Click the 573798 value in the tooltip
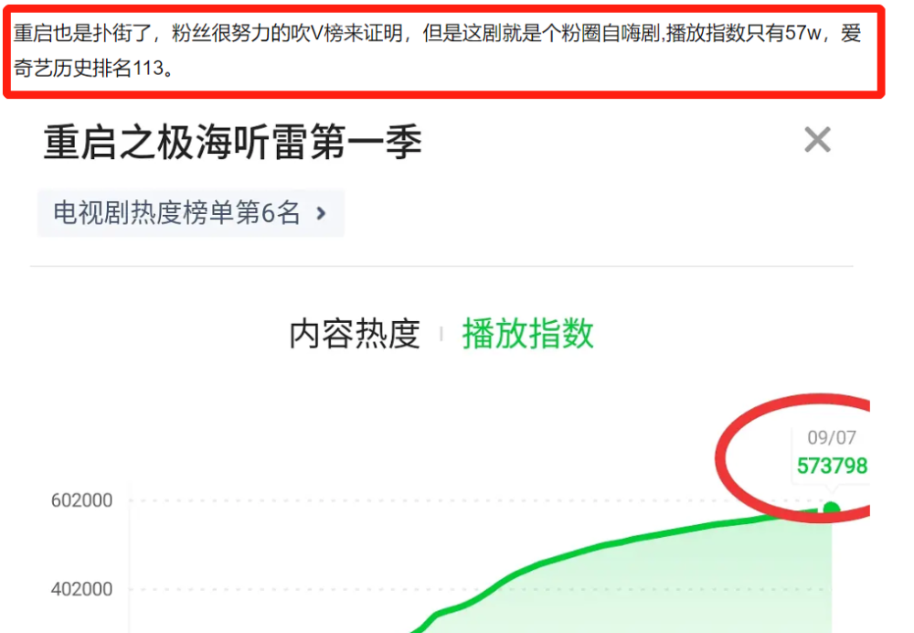914x633 pixels. coord(832,467)
